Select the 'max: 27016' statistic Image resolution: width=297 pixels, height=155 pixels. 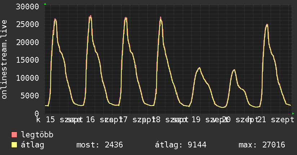point(262,145)
